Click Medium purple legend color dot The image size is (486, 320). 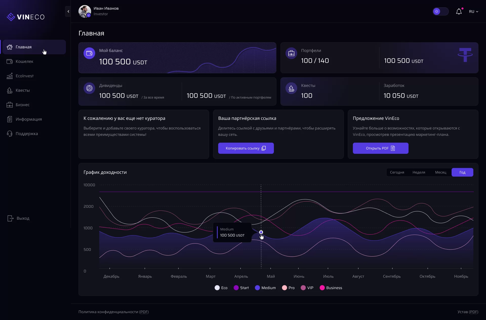pyautogui.click(x=257, y=288)
